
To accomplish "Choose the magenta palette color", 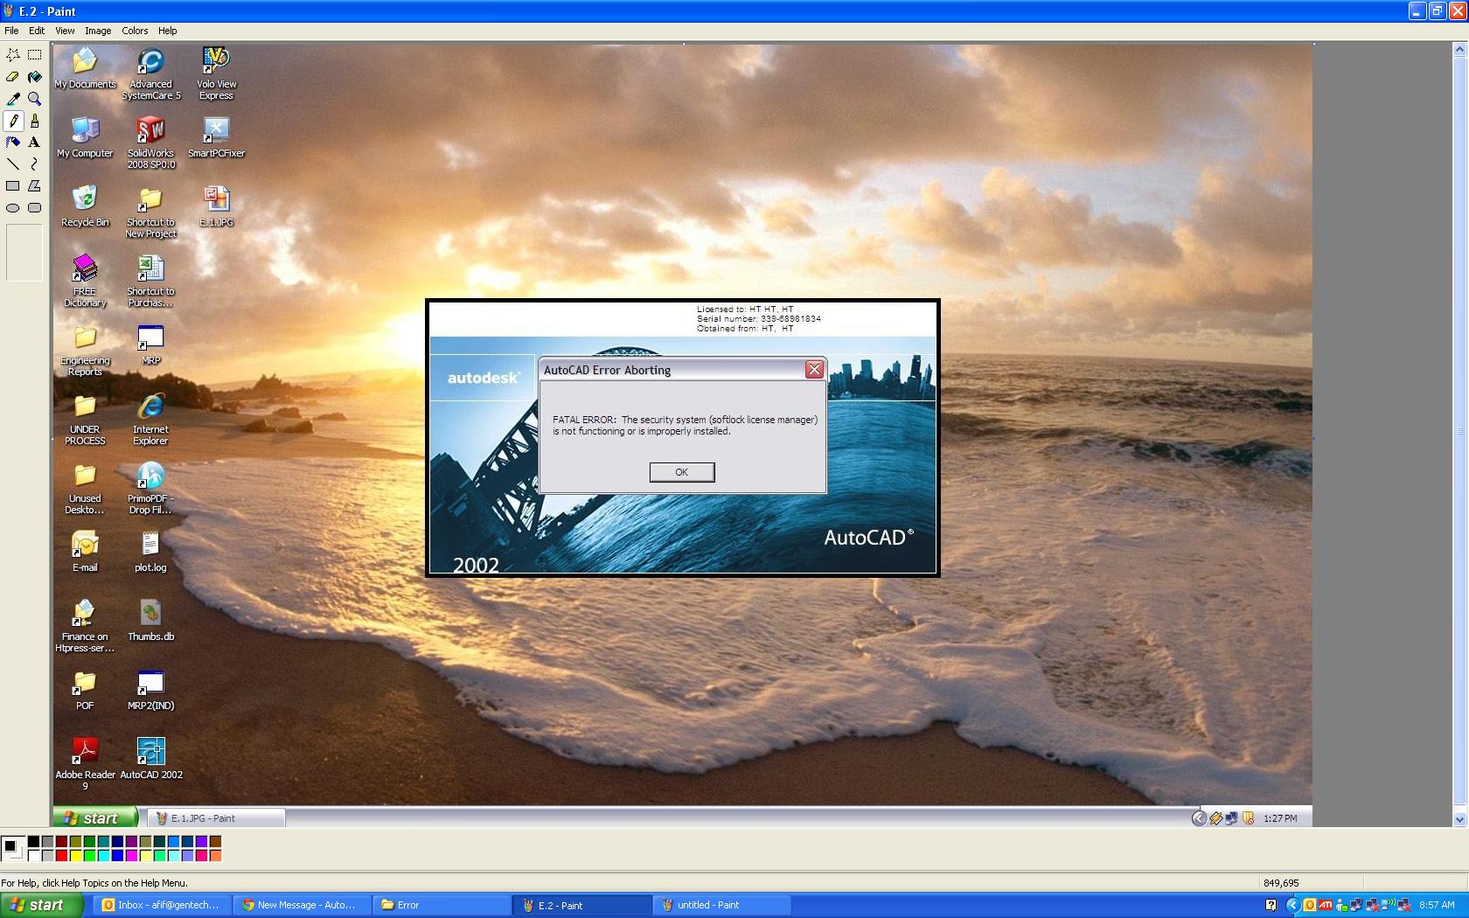I will tap(131, 855).
